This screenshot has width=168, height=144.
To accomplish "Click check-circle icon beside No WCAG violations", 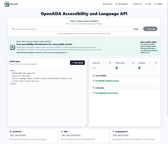I will click(93, 81).
